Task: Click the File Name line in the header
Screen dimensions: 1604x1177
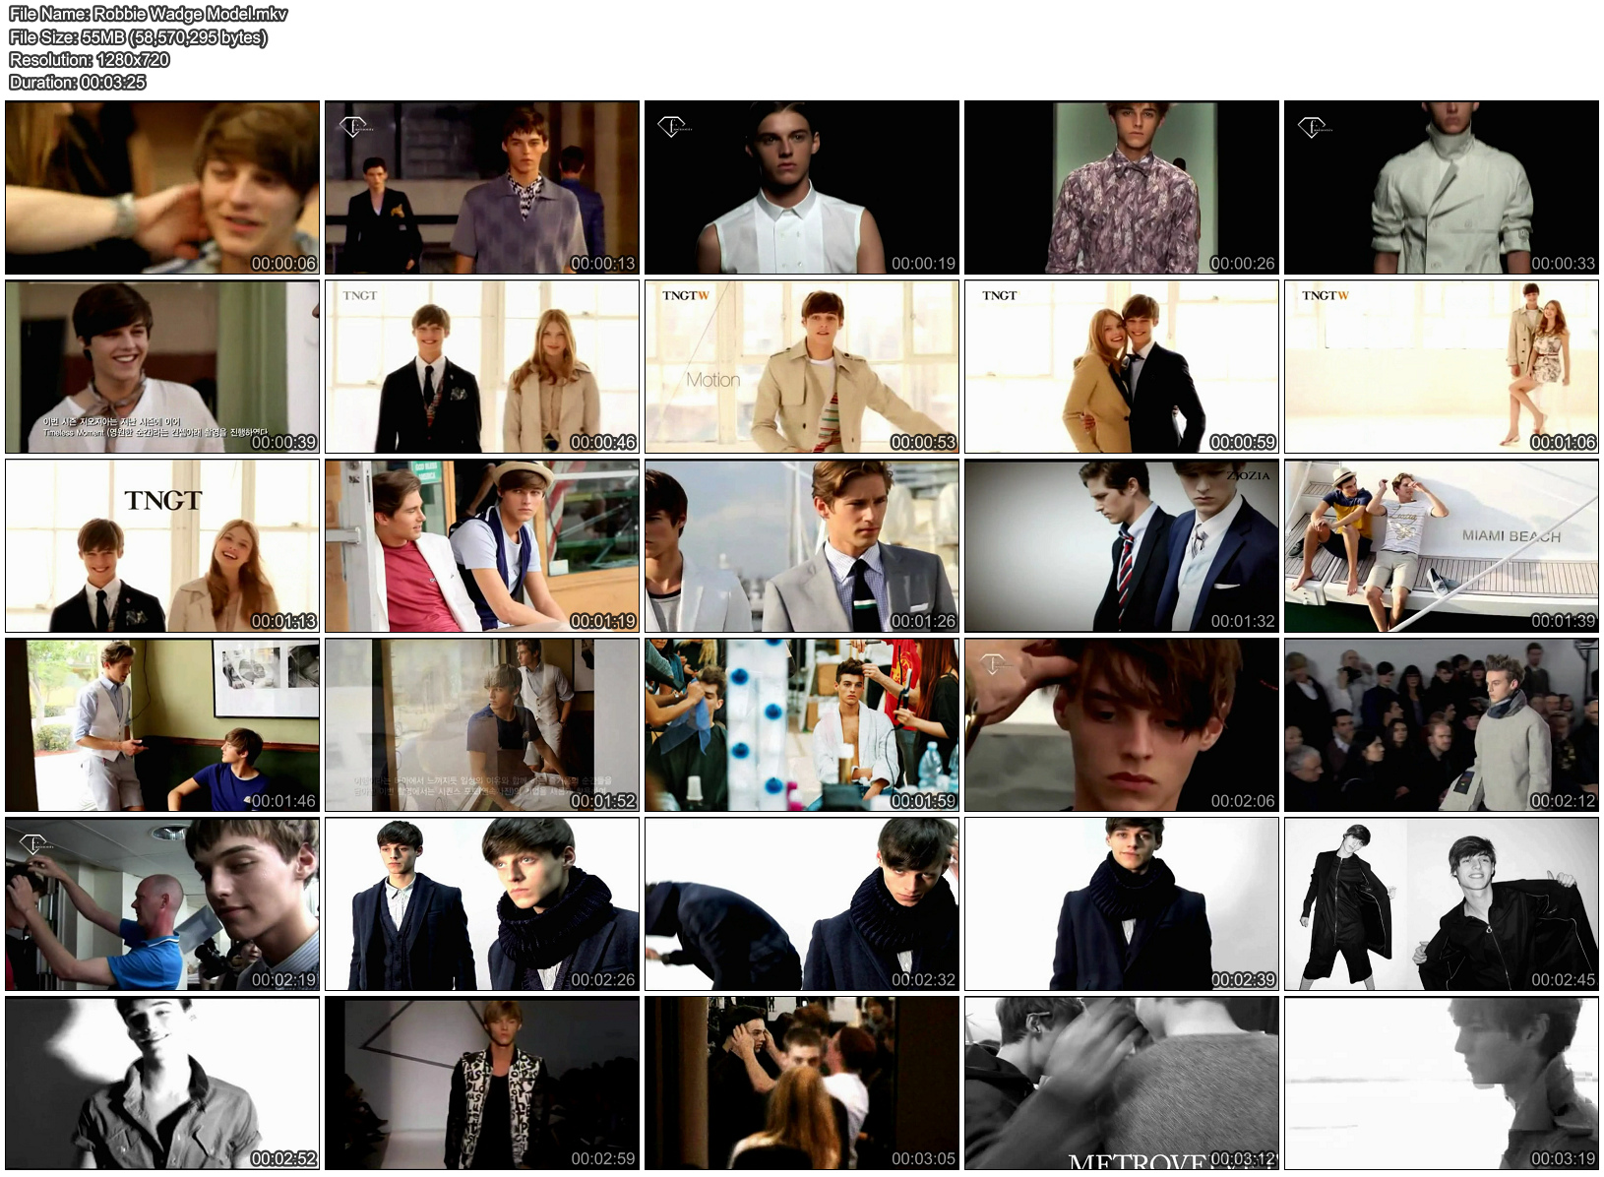Action: [x=148, y=14]
